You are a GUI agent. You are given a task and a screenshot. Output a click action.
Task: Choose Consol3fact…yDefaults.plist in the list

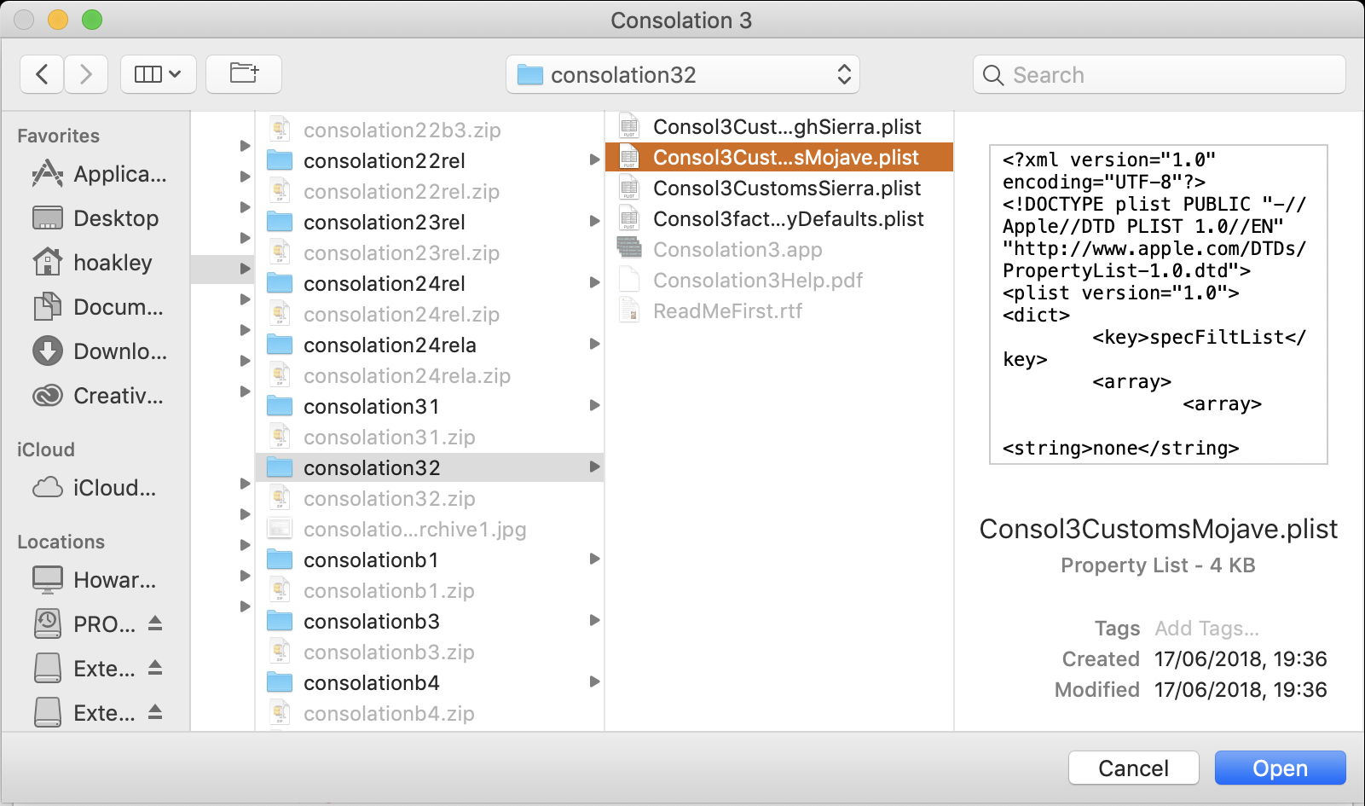coord(788,219)
